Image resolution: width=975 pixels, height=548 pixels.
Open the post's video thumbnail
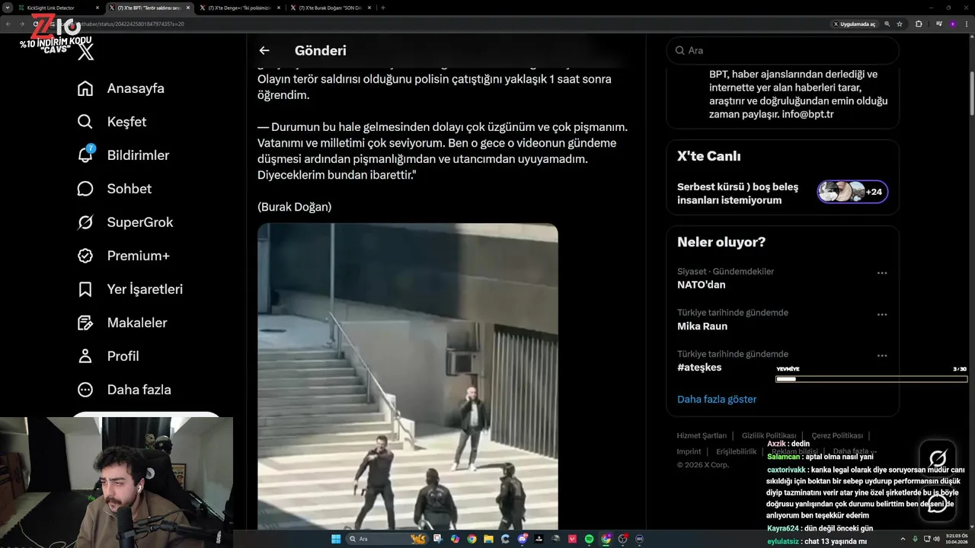[408, 377]
